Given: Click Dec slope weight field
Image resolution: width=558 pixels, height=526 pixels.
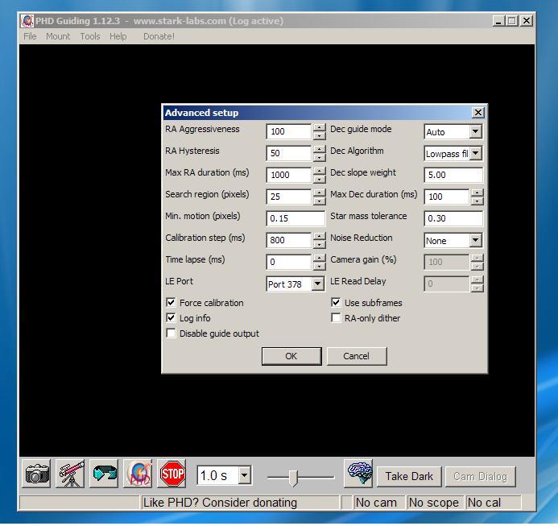Looking at the screenshot, I should coord(453,176).
